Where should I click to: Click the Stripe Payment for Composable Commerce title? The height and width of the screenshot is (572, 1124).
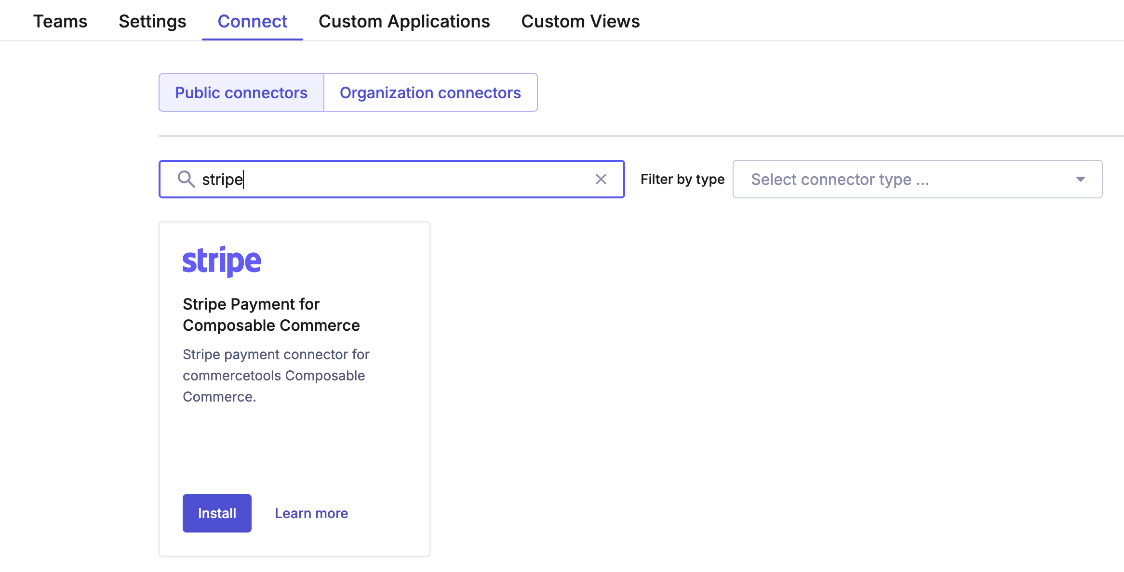[271, 315]
